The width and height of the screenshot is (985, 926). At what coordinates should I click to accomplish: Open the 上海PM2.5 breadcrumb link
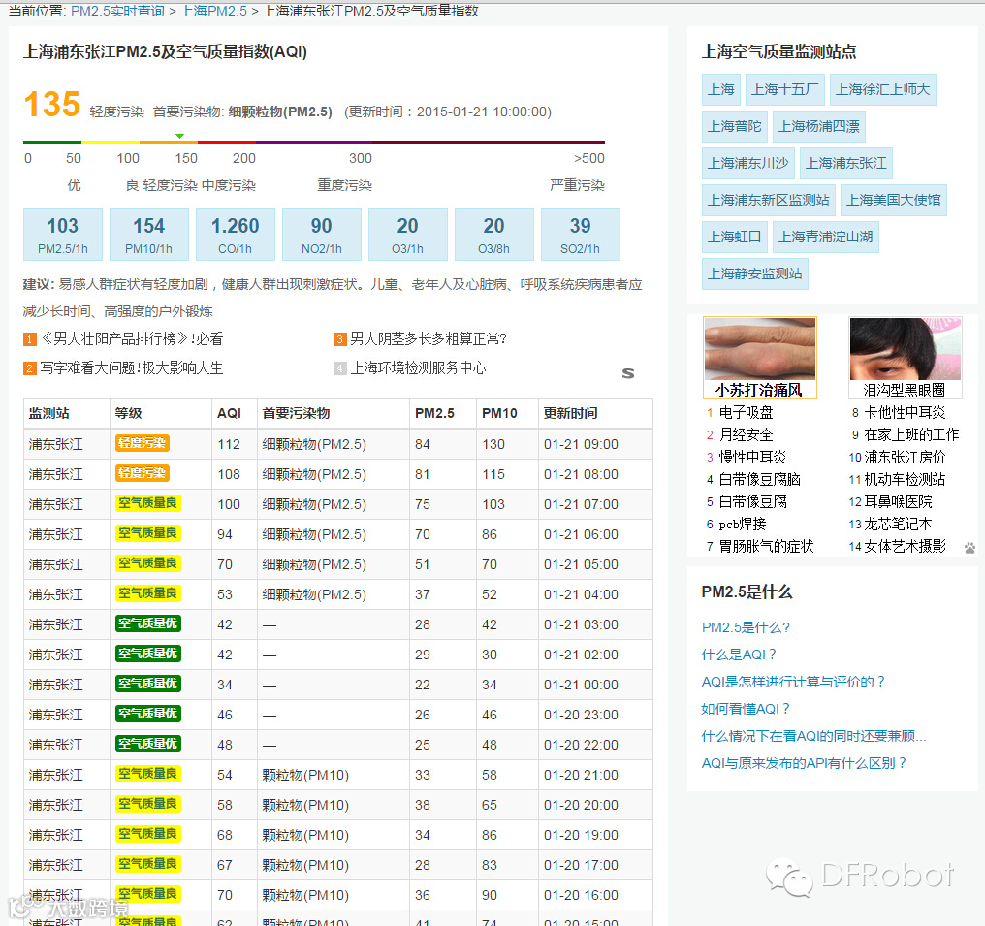point(213,11)
